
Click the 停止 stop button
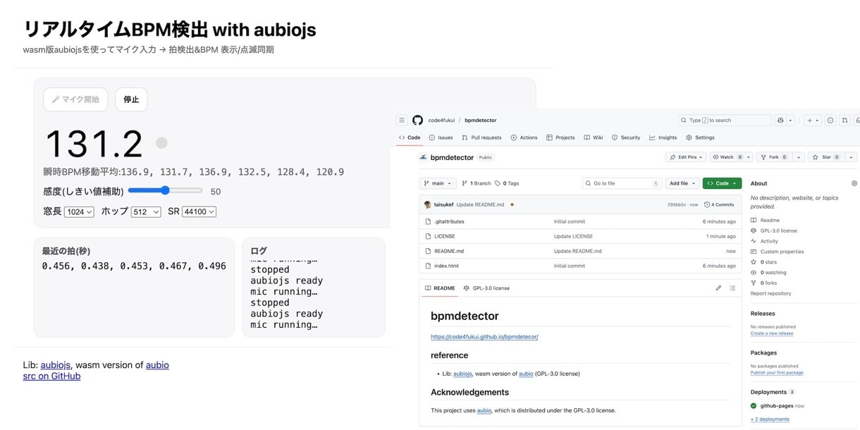pyautogui.click(x=131, y=99)
